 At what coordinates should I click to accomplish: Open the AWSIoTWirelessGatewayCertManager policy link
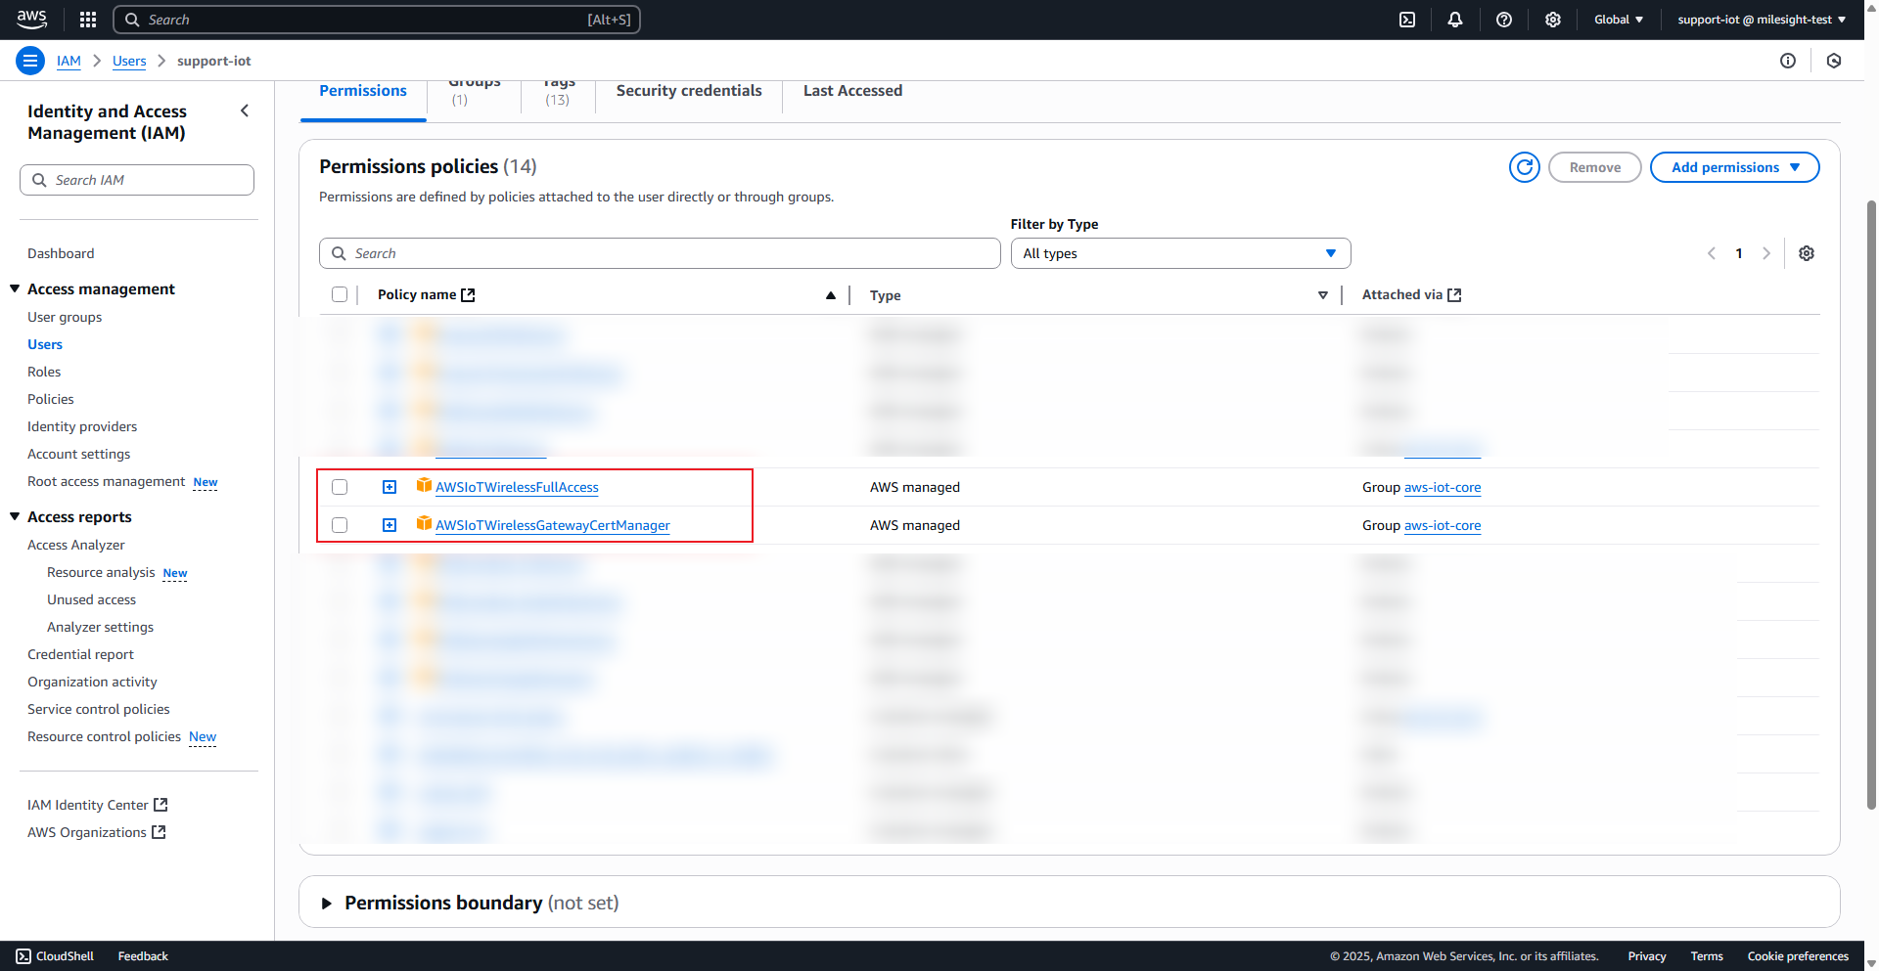[553, 525]
